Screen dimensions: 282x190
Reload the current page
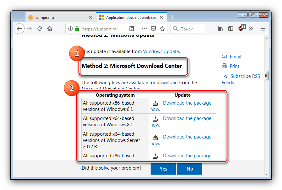pos(40,29)
